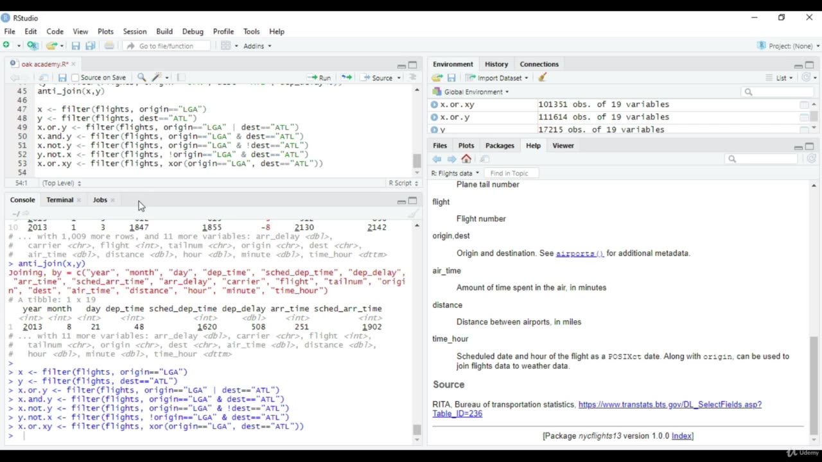The width and height of the screenshot is (822, 462).
Task: Refresh the Help topic
Action: 811,159
